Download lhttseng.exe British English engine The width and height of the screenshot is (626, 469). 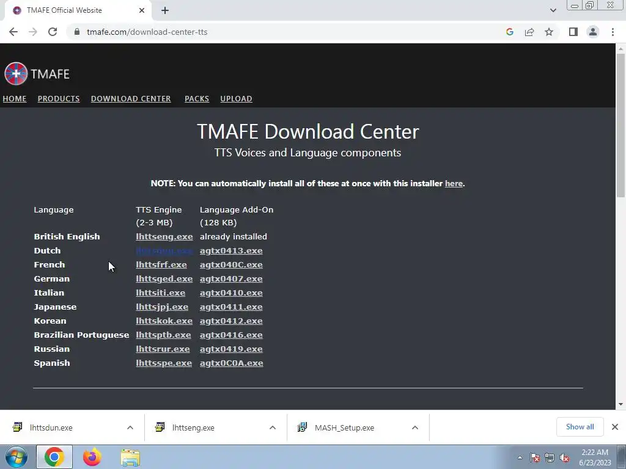tap(164, 236)
